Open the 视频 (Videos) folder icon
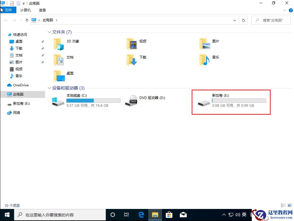294x221 pixels. [131, 44]
